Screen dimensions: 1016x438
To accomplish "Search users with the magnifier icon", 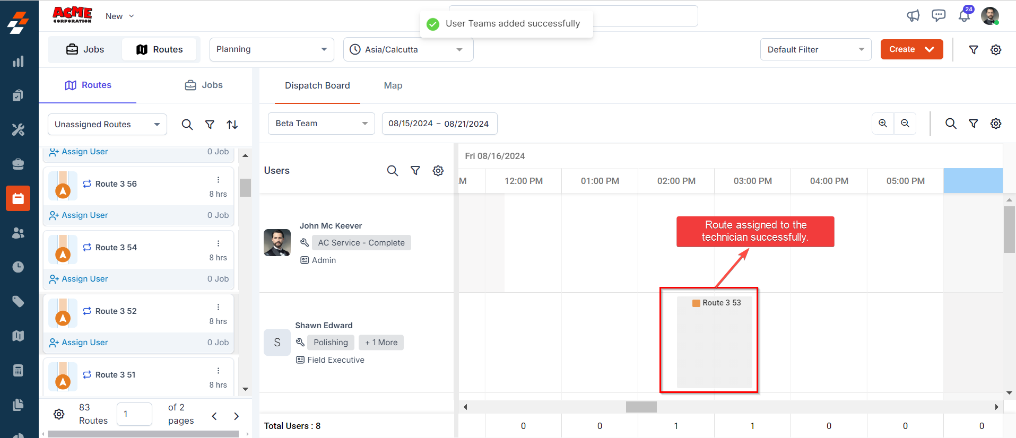I will [392, 171].
